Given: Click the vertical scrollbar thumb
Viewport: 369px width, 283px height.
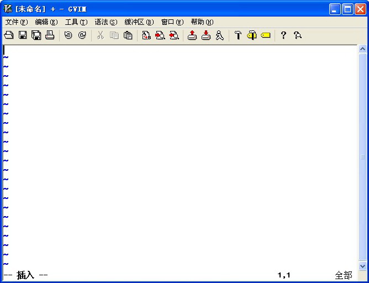Looking at the screenshot, I should (x=362, y=157).
